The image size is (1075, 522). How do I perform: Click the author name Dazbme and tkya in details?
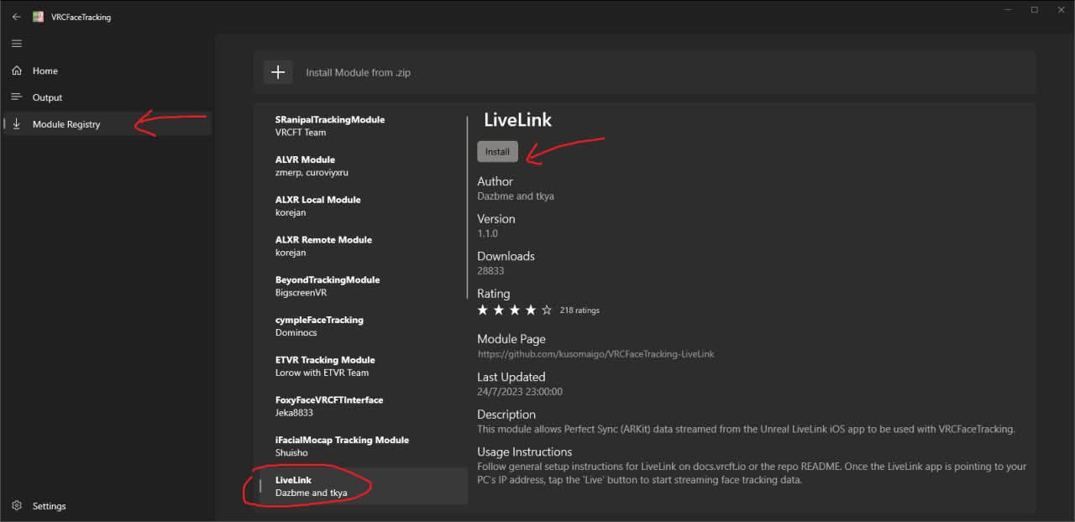pyautogui.click(x=516, y=196)
